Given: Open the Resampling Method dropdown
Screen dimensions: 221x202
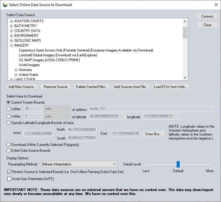Looking at the screenshot, I should tap(79, 164).
